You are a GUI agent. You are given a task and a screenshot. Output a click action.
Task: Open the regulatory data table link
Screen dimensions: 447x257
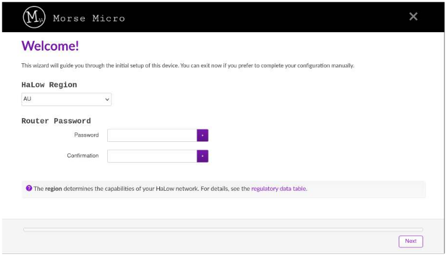coord(278,188)
